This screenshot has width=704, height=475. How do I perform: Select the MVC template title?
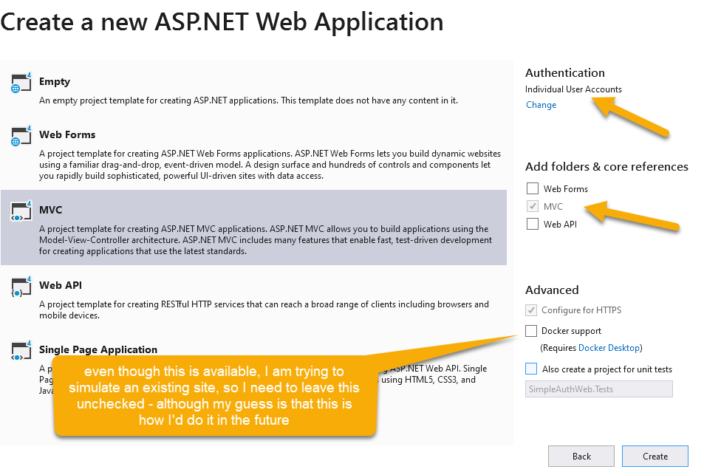click(51, 210)
